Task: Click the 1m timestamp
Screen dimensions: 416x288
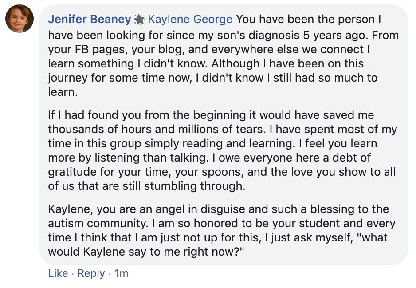Action: click(121, 273)
